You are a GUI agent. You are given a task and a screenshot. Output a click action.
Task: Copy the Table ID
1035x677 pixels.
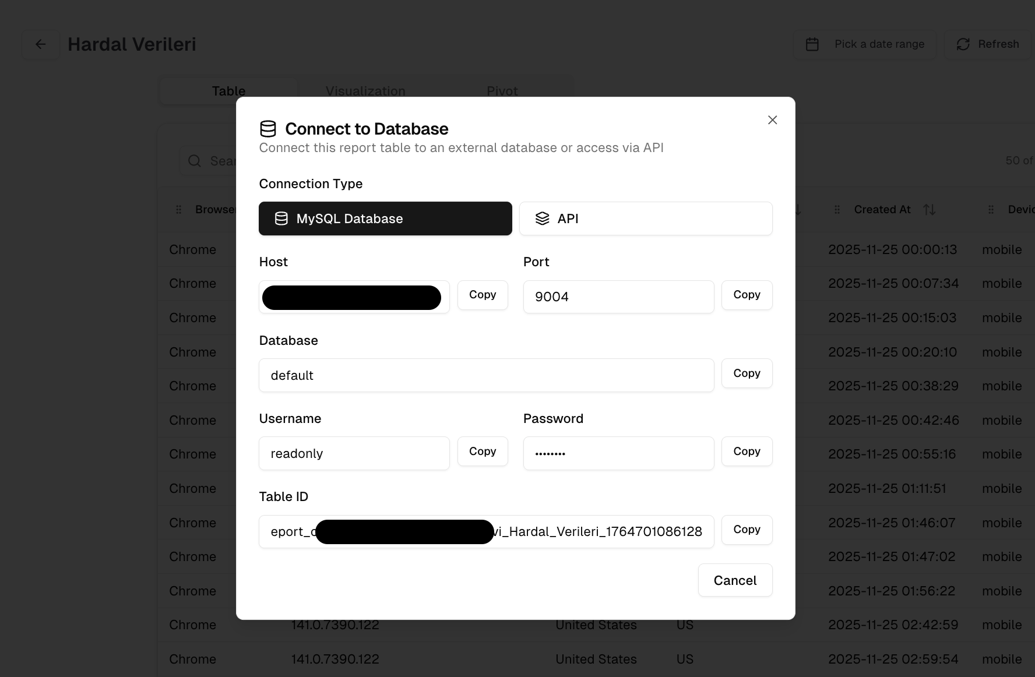[x=747, y=530]
